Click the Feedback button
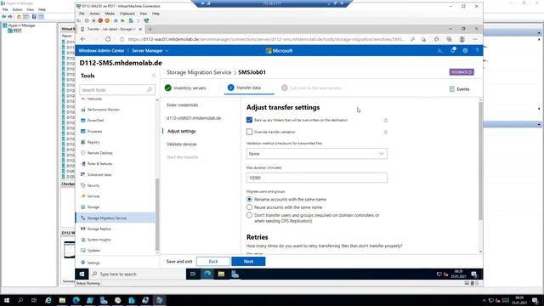This screenshot has width=544, height=306. point(462,72)
